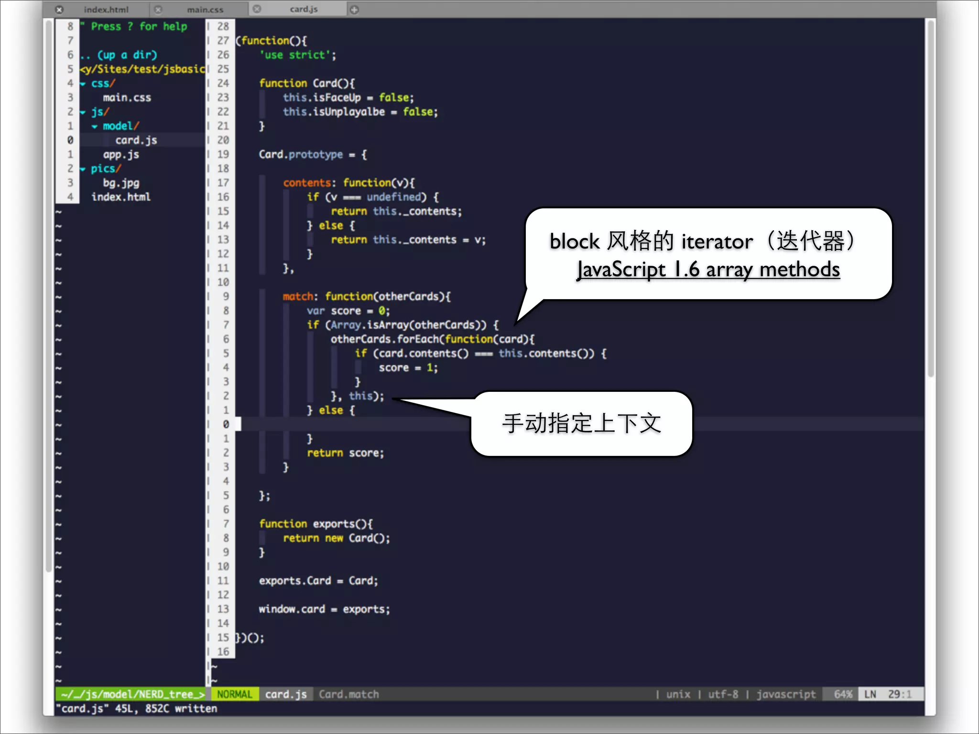Screen dimensions: 979x734
Task: Collapse the js/ folder in NERDTree
Action: pos(83,112)
